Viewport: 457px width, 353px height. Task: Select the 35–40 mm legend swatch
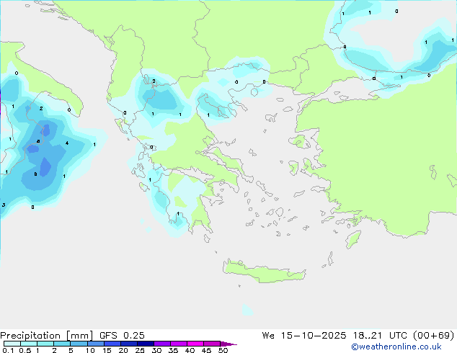pyautogui.click(x=179, y=344)
